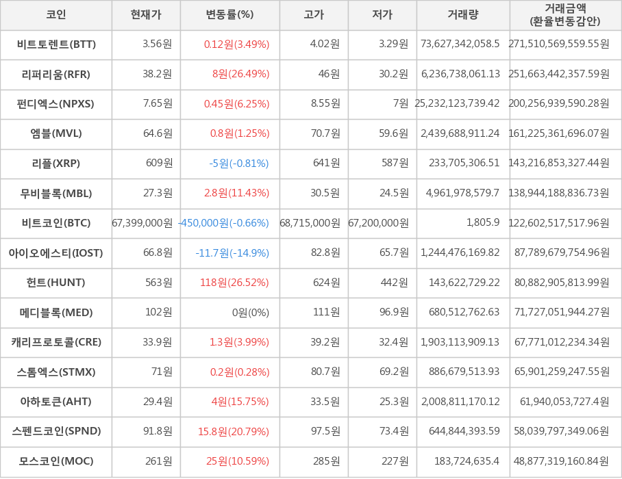Click the 거래금액 column header
The image size is (622, 479).
point(565,15)
